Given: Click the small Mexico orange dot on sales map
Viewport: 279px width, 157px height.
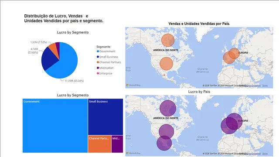Looking at the screenshot, I should click(x=164, y=75).
